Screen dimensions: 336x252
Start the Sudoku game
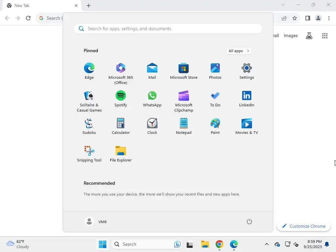[x=89, y=126]
